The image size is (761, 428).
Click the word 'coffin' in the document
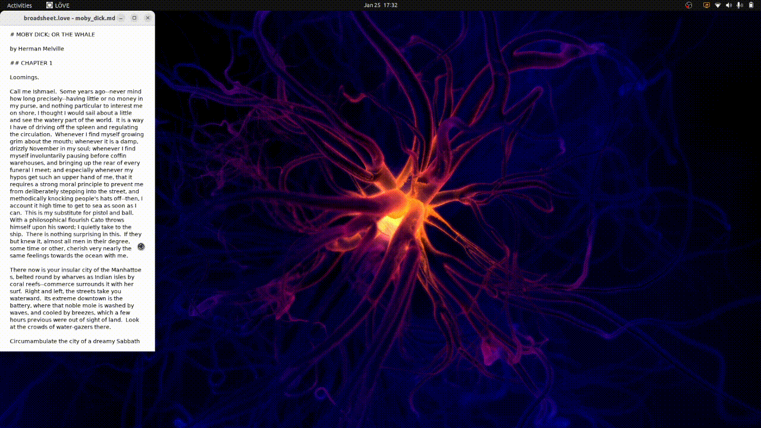[x=117, y=156]
